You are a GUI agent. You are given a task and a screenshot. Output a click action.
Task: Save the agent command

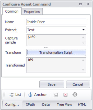click(52, 84)
